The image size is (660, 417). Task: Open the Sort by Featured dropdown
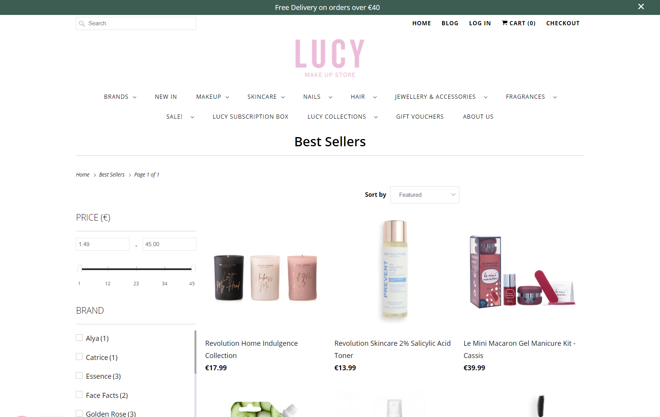425,195
